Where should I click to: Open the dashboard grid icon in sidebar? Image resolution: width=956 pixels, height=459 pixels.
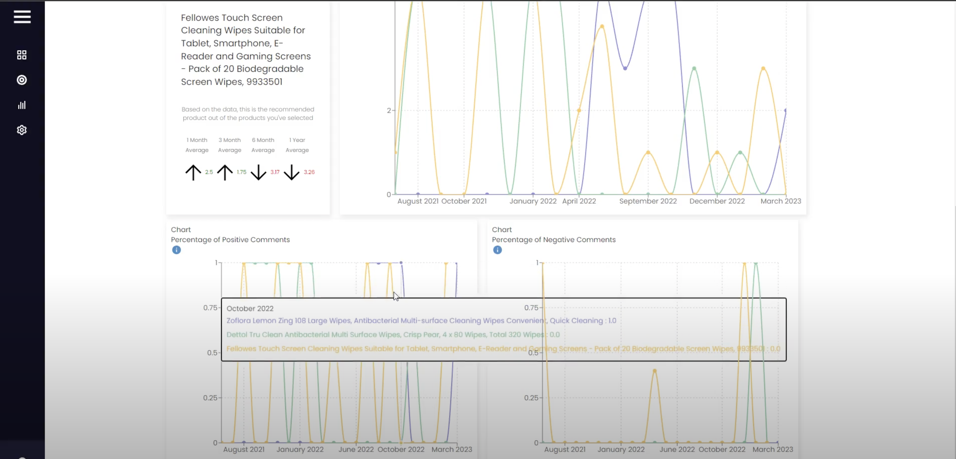(x=22, y=55)
